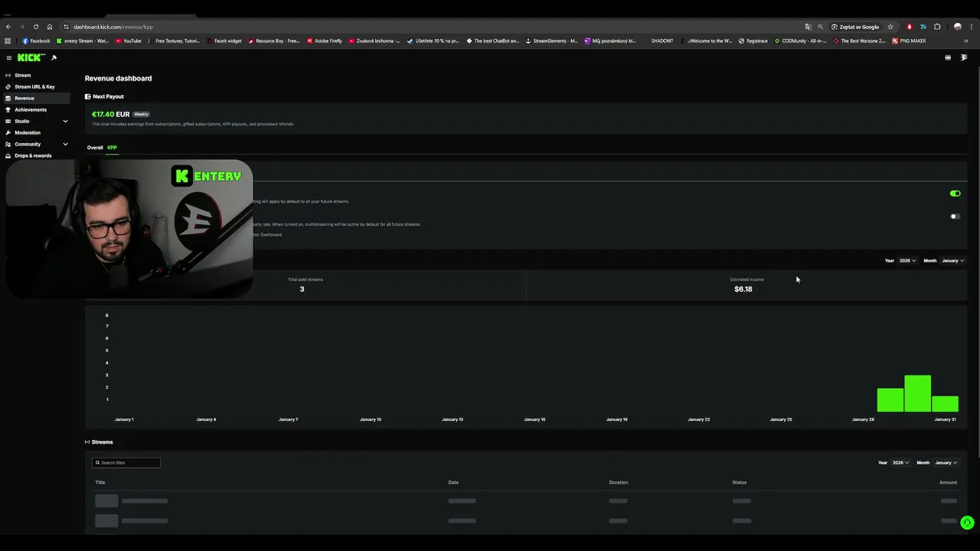The height and width of the screenshot is (551, 980).
Task: Open the Chrome profile avatar
Action: click(x=958, y=27)
